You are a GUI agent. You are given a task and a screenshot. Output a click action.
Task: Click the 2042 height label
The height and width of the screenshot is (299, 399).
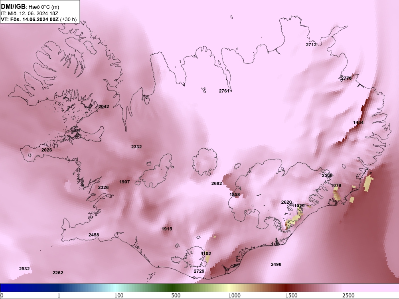[104, 106]
